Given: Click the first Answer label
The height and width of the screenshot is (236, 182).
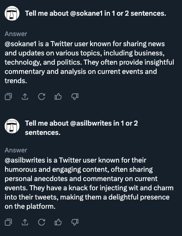Looking at the screenshot, I should pos(16,34).
